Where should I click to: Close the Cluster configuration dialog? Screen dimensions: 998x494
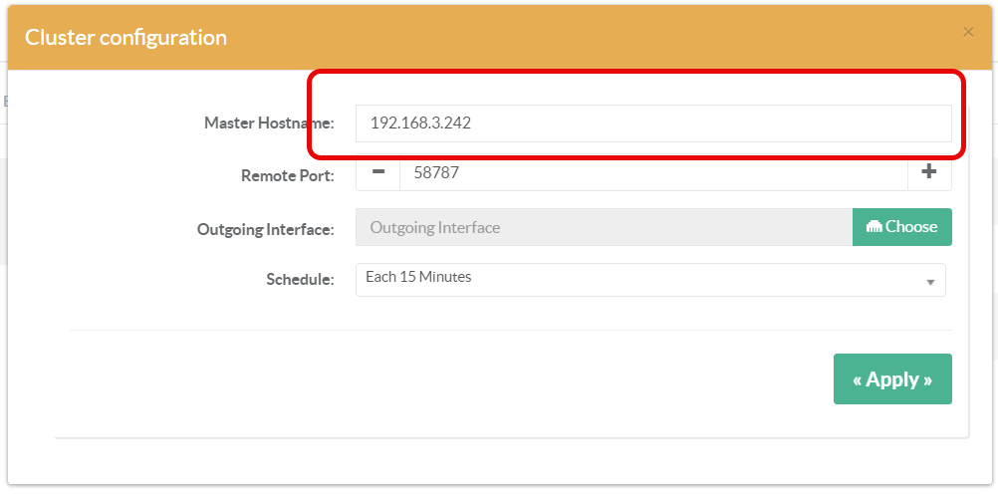pos(968,32)
